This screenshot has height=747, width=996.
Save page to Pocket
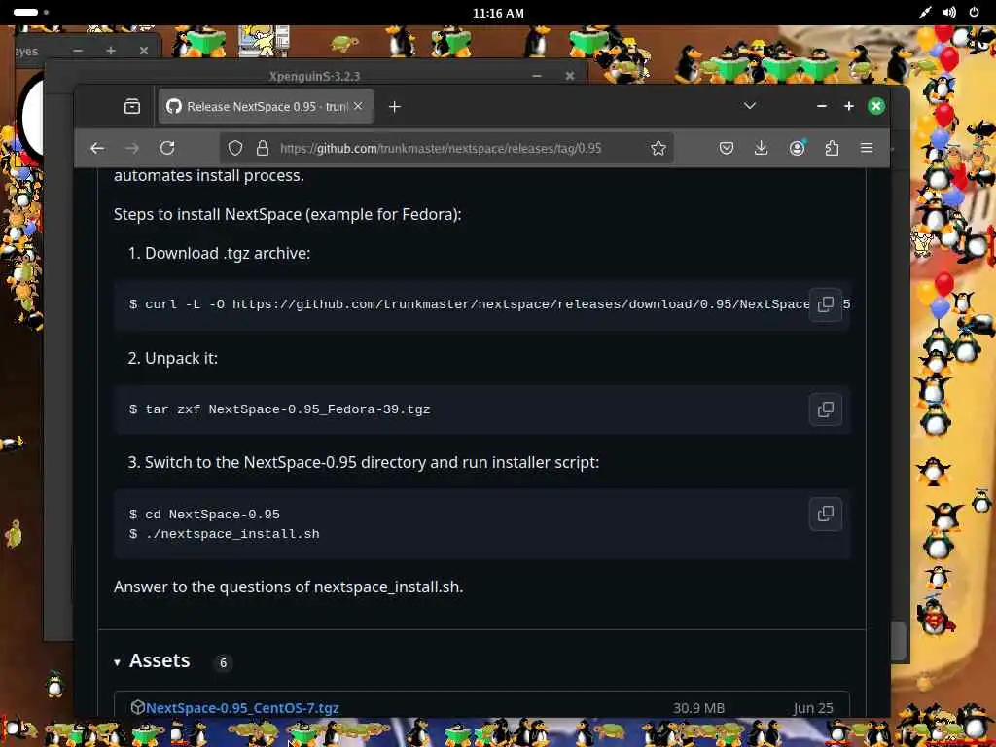(x=726, y=148)
